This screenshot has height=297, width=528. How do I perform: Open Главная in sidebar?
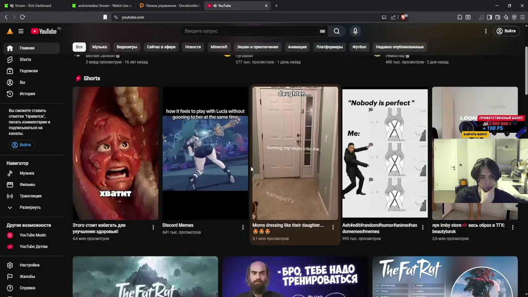tap(32, 48)
